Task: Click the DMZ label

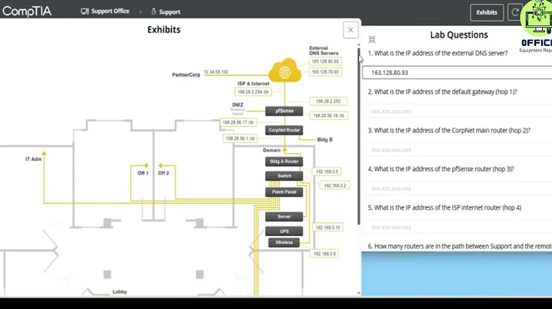Action: click(x=238, y=105)
